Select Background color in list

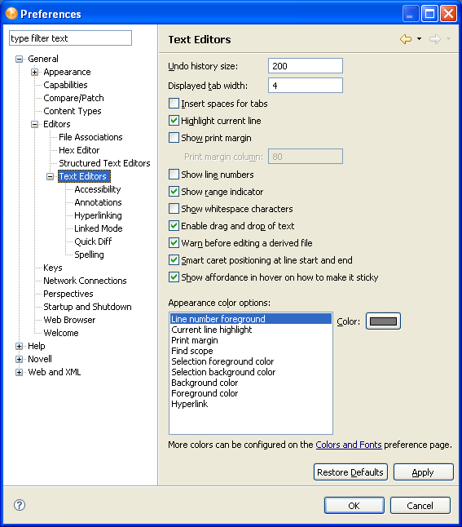251,383
